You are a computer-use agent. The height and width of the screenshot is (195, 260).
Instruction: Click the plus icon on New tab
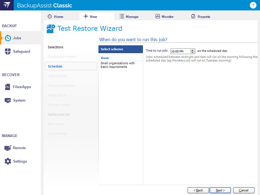tap(86, 16)
